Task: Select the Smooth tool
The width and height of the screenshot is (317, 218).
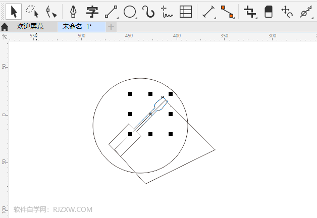Action: [306, 12]
